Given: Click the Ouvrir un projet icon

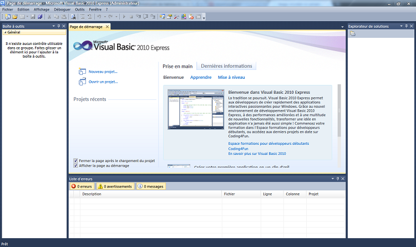Looking at the screenshot, I should coord(83,82).
